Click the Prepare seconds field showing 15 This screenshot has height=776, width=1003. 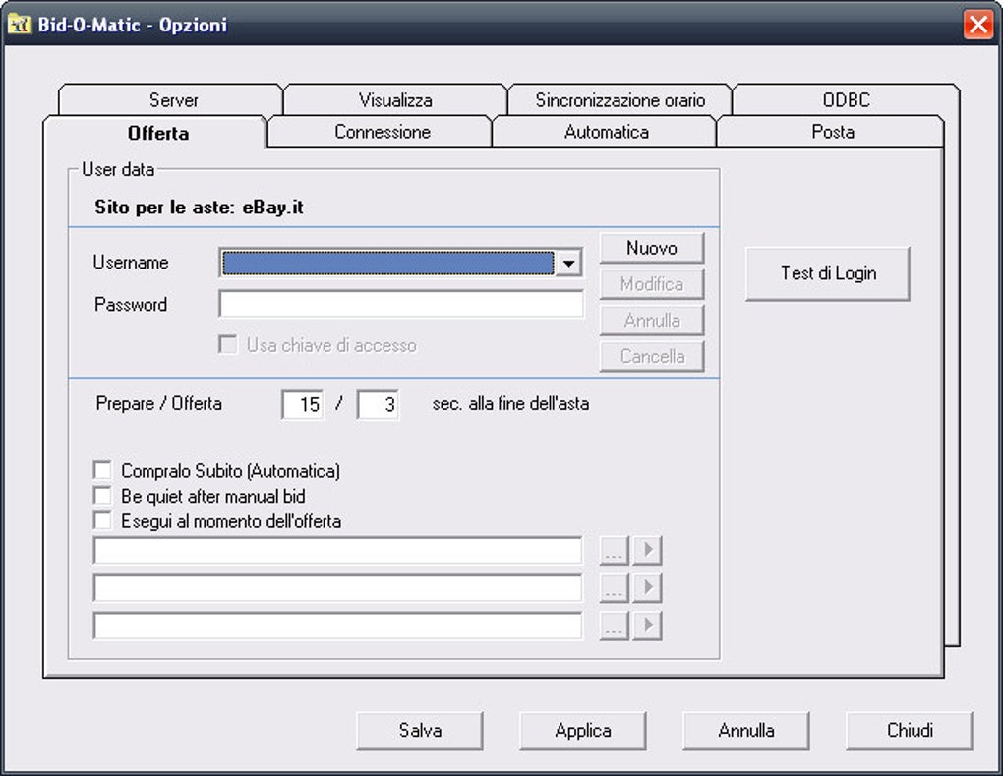(x=303, y=405)
